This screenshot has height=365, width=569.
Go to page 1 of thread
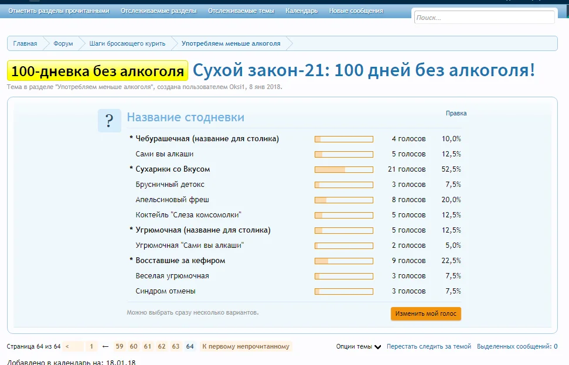91,346
